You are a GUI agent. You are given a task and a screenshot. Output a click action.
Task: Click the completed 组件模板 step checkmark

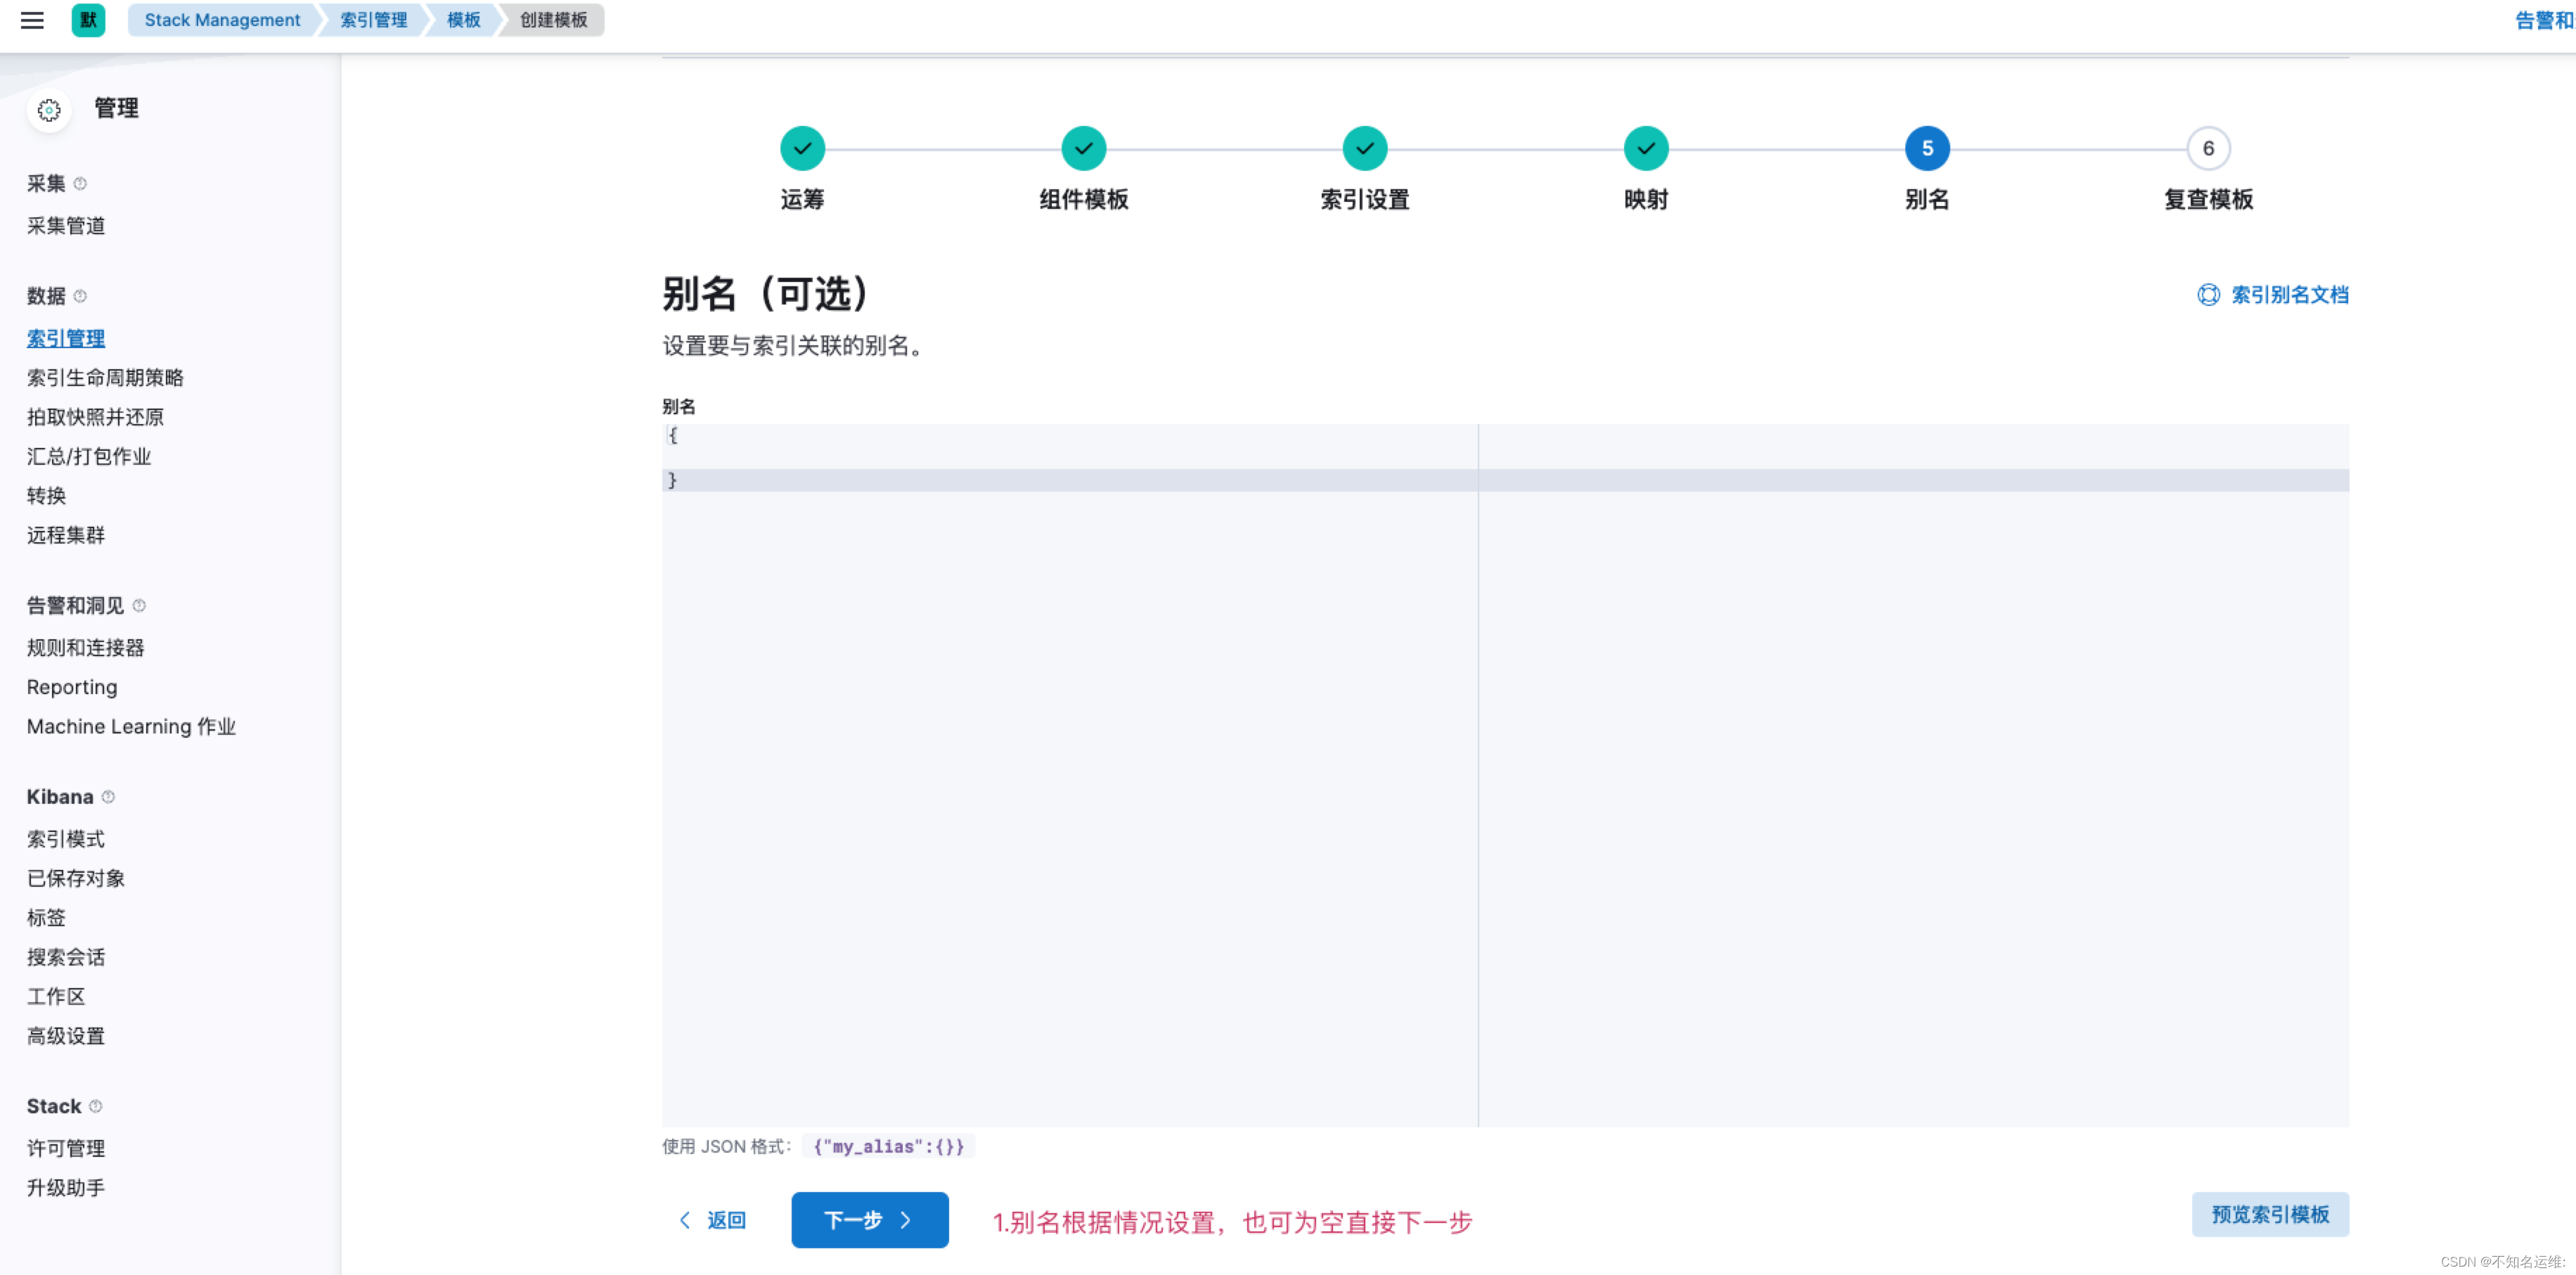pos(1083,149)
